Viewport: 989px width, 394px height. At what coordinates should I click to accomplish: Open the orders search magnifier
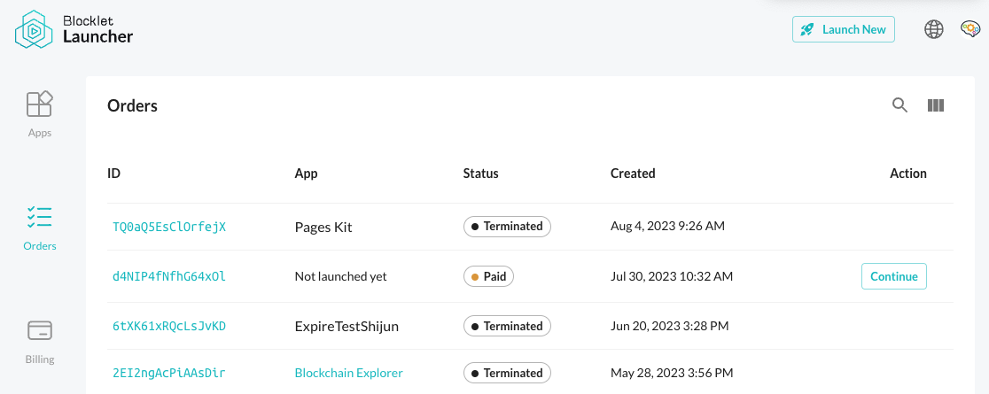pos(899,105)
